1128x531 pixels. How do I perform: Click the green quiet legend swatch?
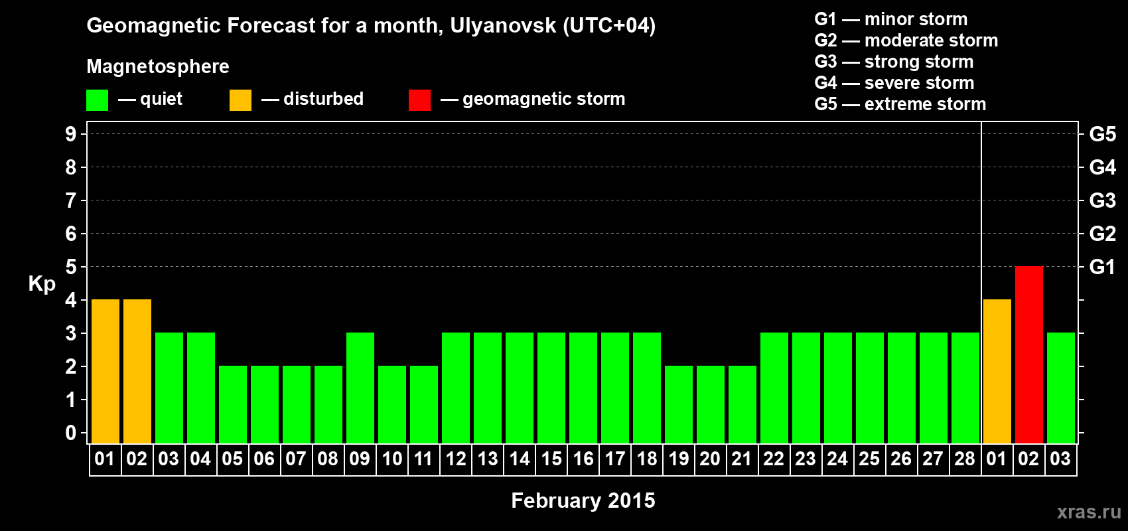[x=97, y=100]
